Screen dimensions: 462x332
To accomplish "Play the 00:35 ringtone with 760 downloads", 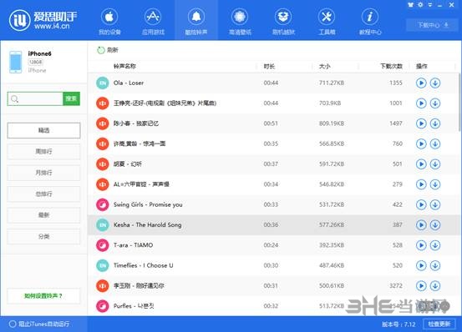I will click(x=421, y=143).
